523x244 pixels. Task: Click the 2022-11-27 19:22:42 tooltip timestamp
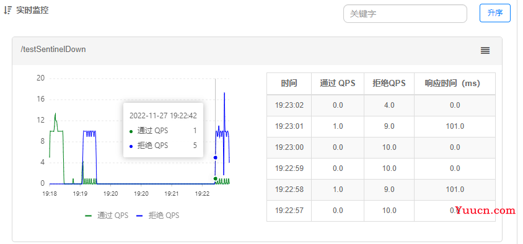pyautogui.click(x=163, y=116)
